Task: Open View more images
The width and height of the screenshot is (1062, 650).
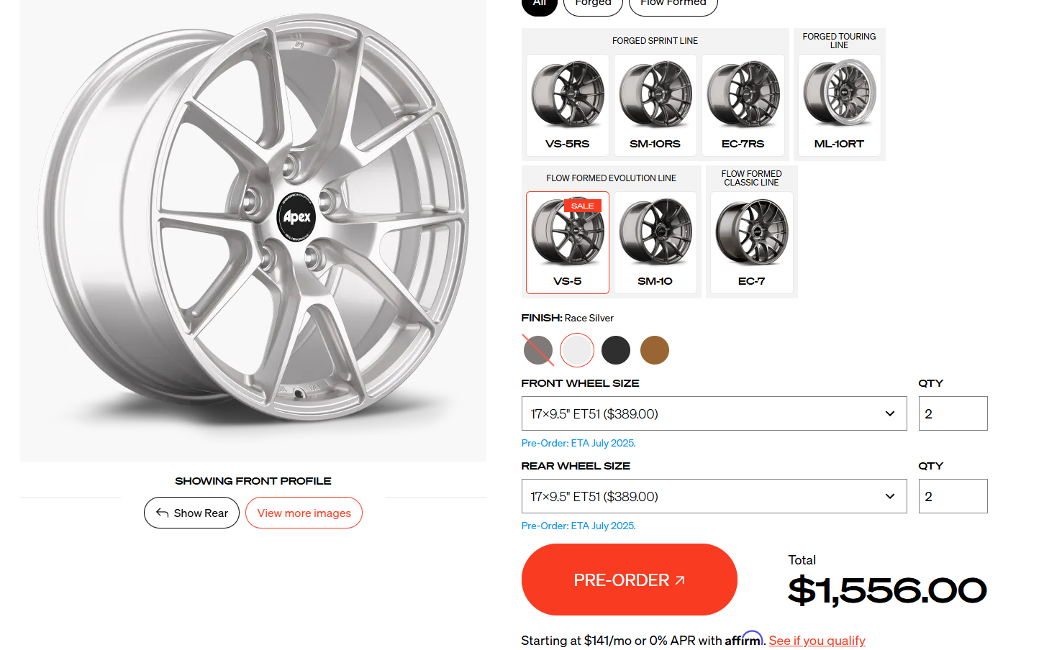Action: click(x=304, y=513)
